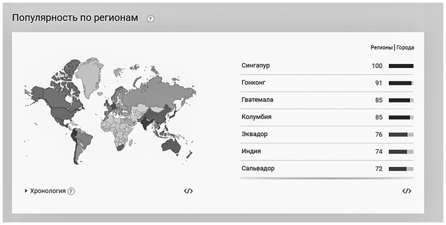The image size is (446, 225).
Task: Click the Хронология label text
Action: [x=48, y=191]
